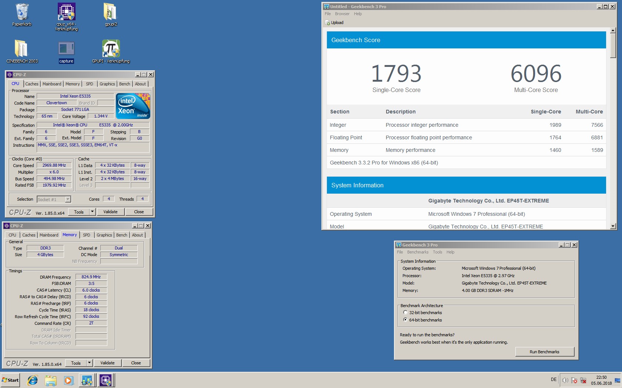This screenshot has width=622, height=388.
Task: Click Close button in lower CPU-Z Memory window
Action: (136, 363)
